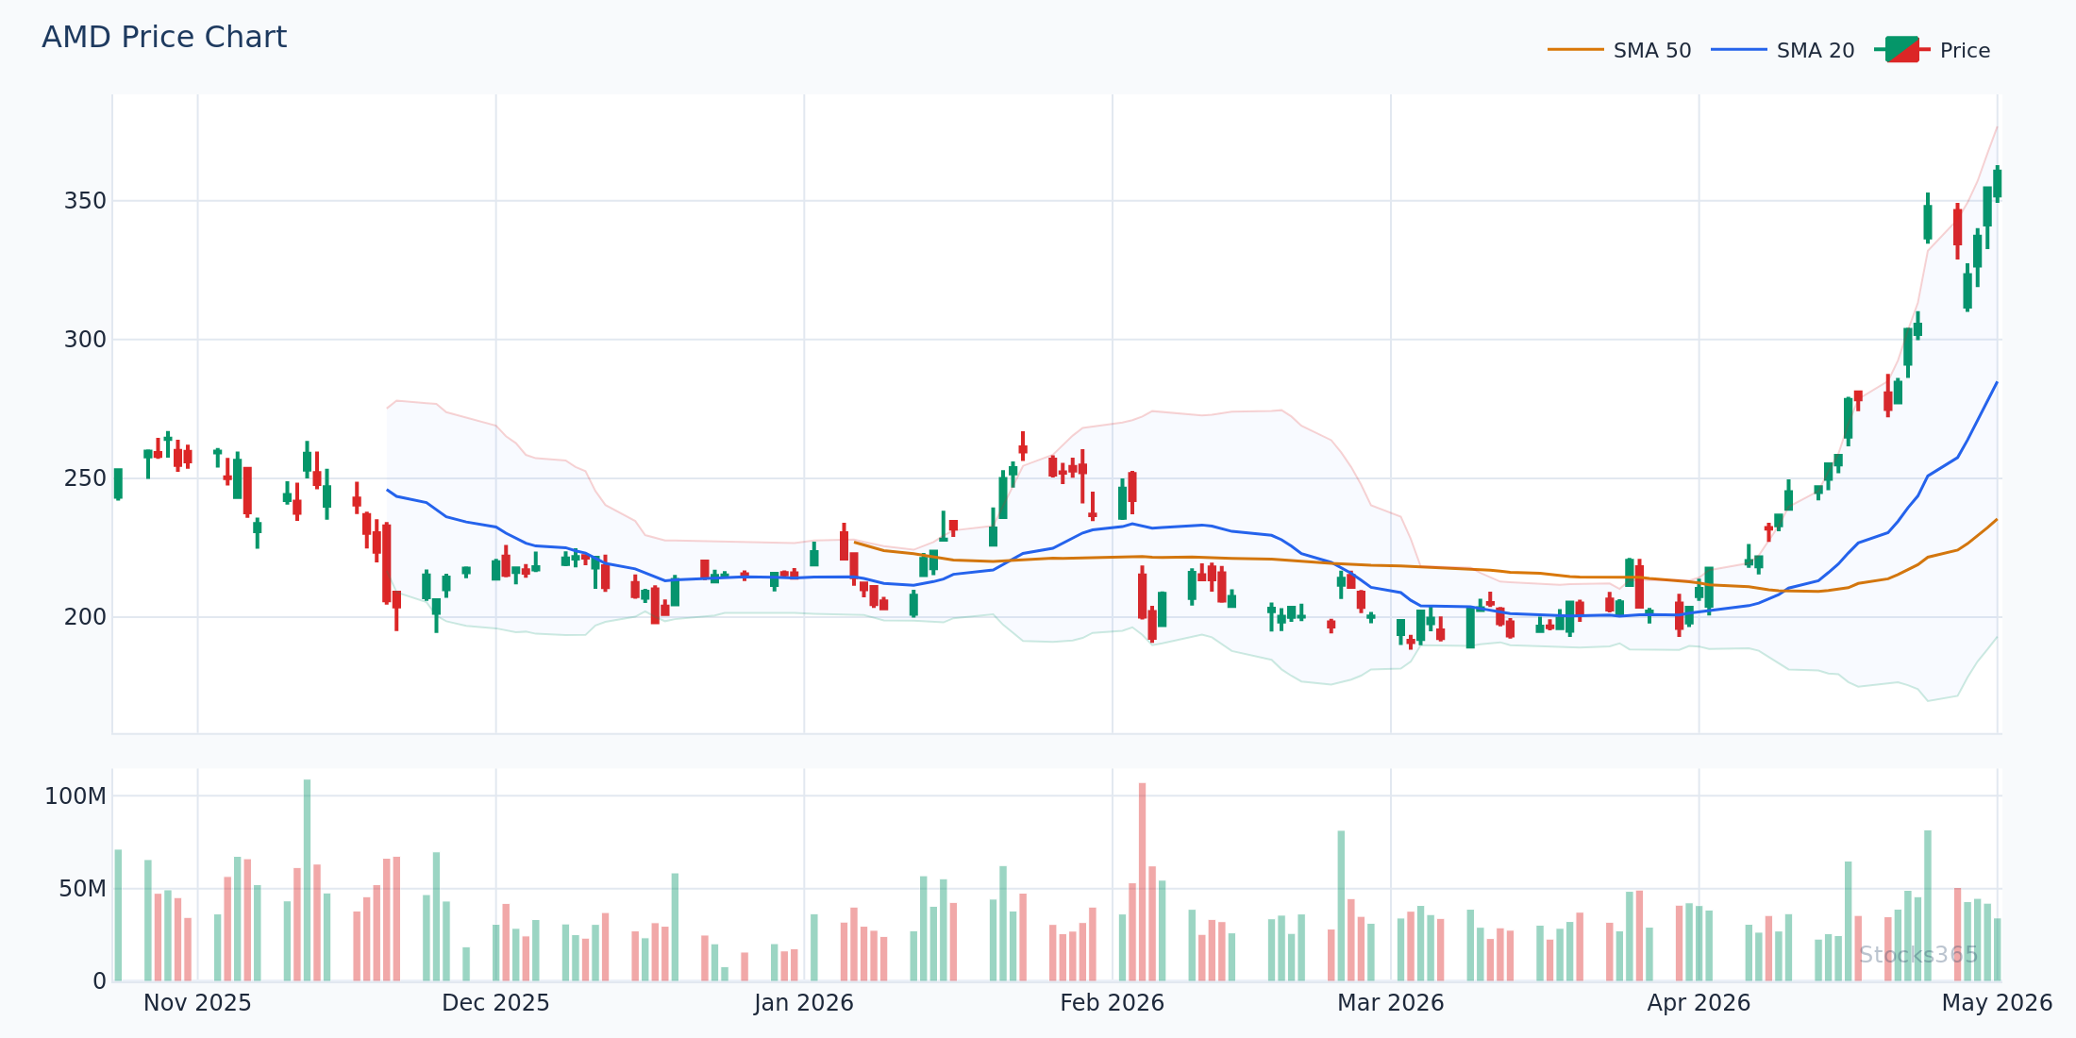2076x1038 pixels.
Task: Click the Nov 2025 date label
Action: point(197,1003)
